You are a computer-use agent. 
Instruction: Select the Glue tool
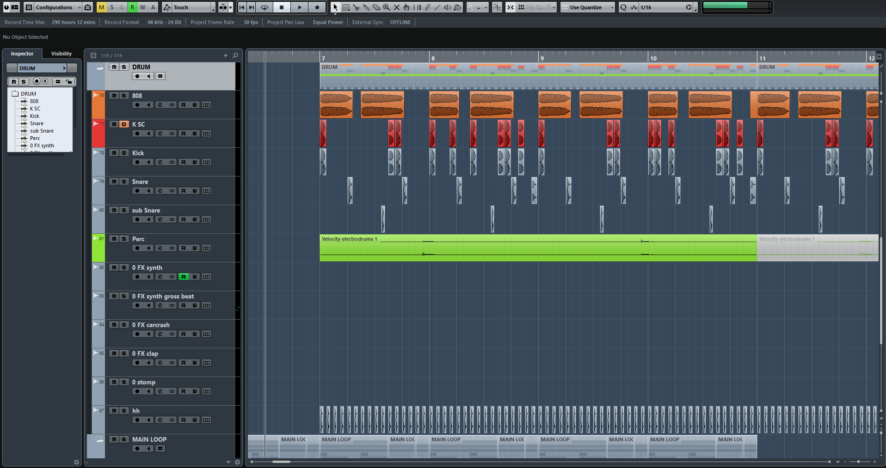coord(366,7)
